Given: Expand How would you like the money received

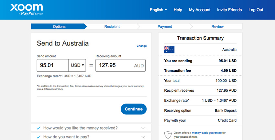Looking at the screenshot, I should 91,128.
